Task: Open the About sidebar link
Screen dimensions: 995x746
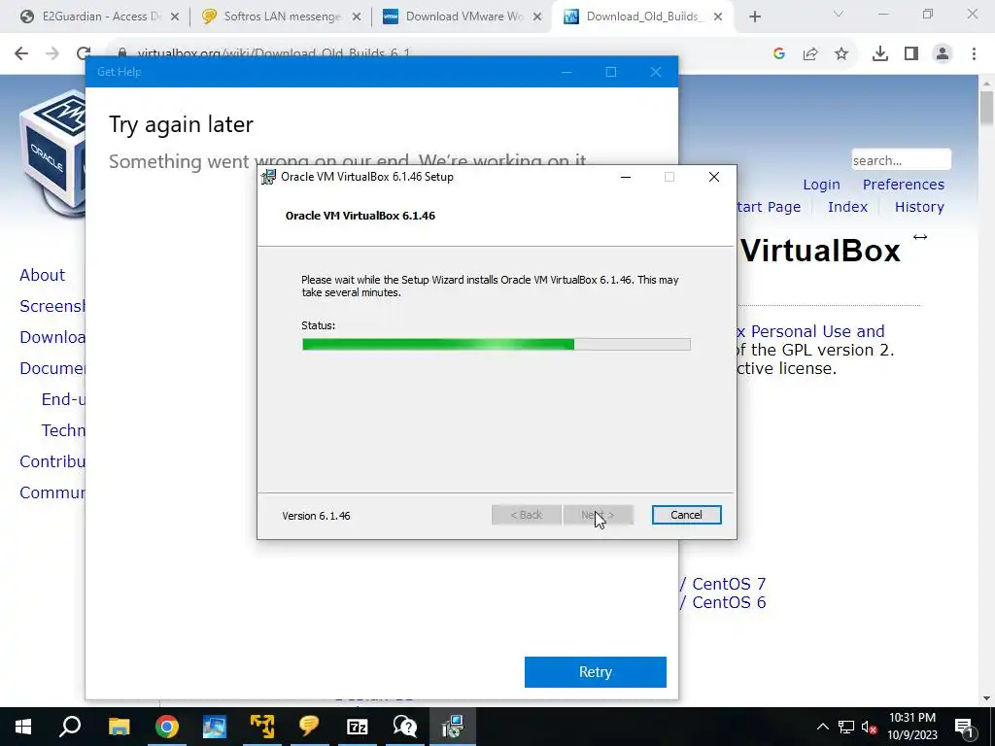Action: [42, 275]
